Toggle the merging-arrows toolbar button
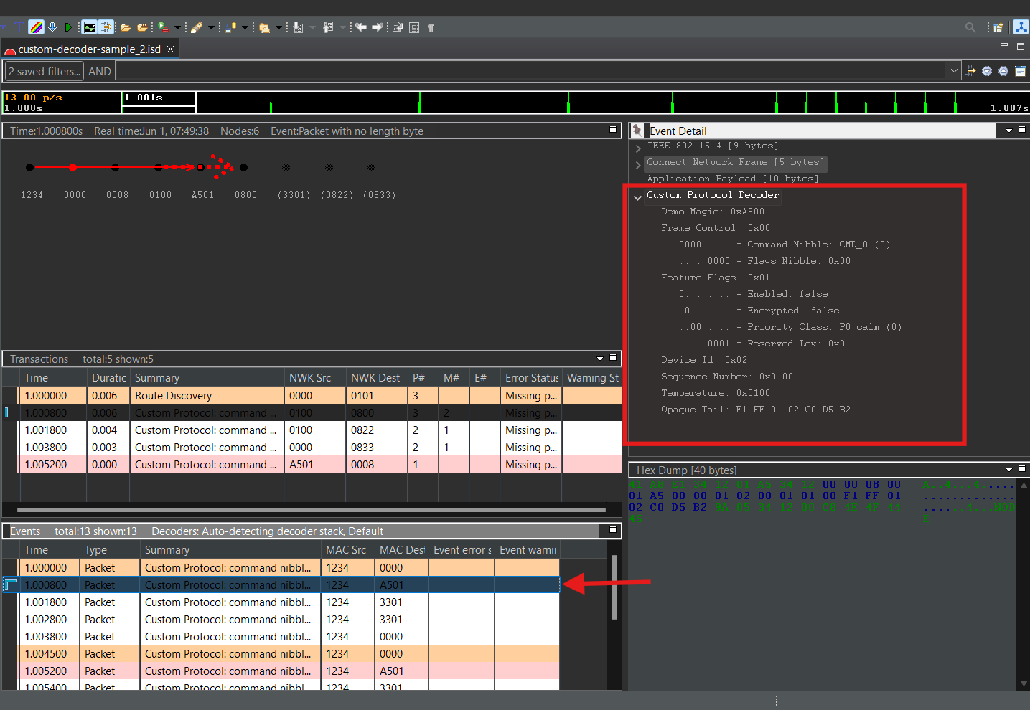 click(x=106, y=27)
